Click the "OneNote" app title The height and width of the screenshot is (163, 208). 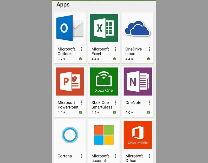click(x=133, y=103)
